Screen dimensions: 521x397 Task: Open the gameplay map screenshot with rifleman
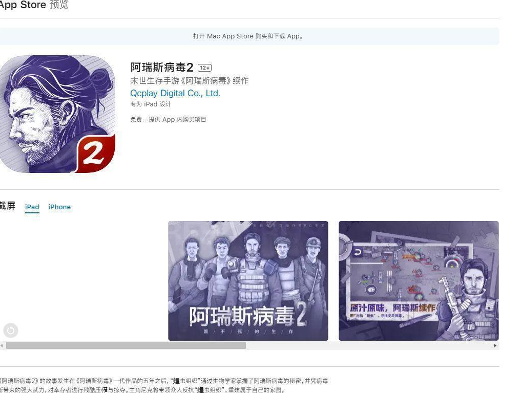click(419, 280)
